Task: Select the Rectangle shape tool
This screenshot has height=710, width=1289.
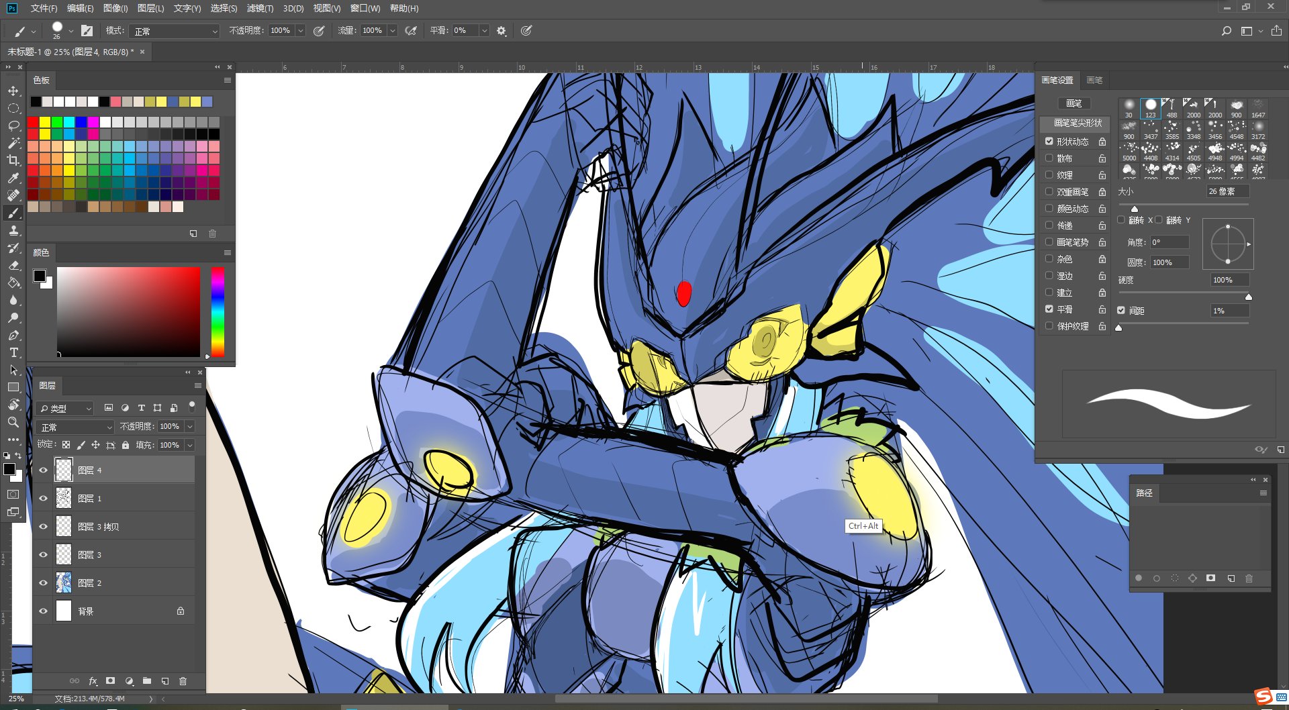Action: 13,387
